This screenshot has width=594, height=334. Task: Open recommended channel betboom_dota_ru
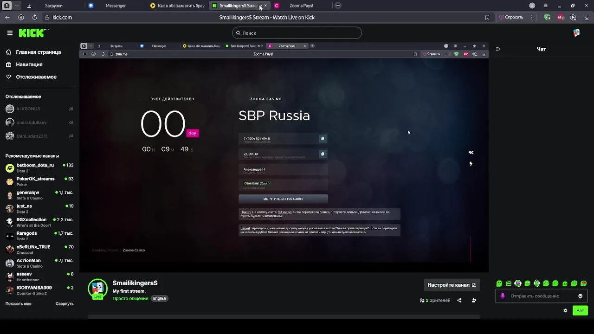[39, 168]
